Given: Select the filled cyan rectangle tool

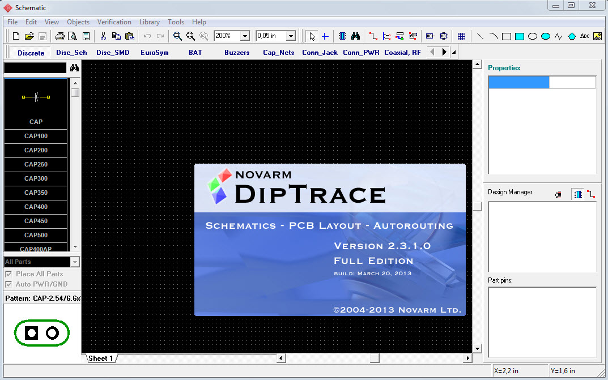Looking at the screenshot, I should [x=520, y=36].
